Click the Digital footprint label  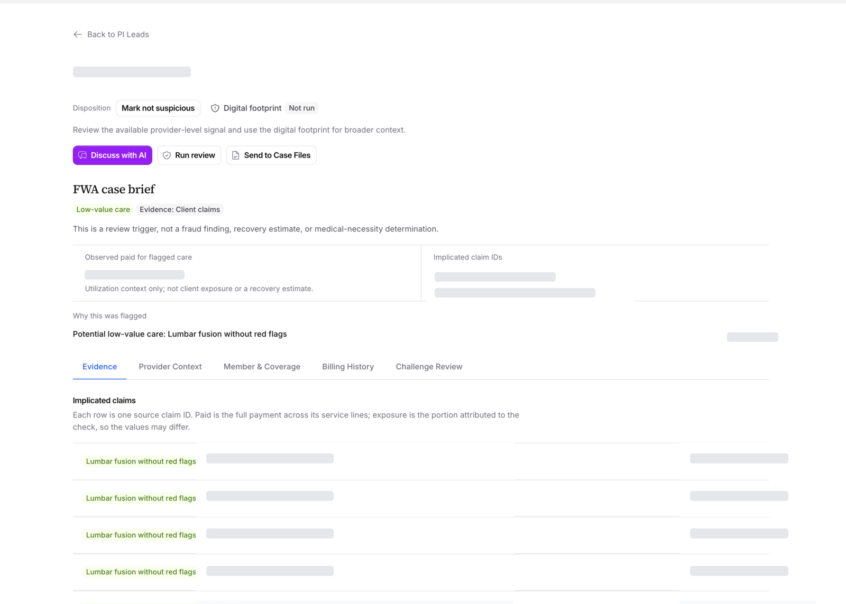click(252, 108)
